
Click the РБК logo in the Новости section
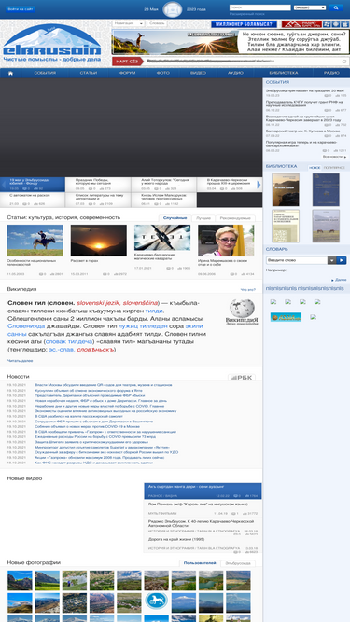click(242, 378)
